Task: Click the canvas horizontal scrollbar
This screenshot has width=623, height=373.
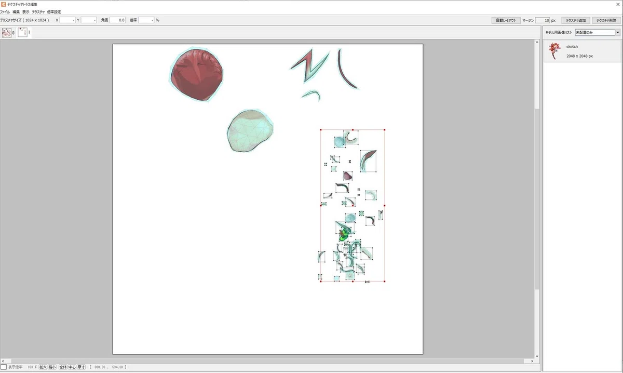Action: 267,360
